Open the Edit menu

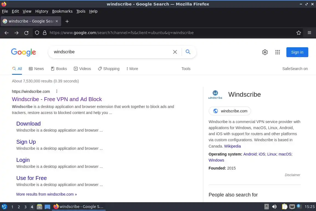15,11
